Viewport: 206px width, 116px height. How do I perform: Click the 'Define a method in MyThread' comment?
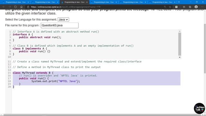click(x=57, y=67)
